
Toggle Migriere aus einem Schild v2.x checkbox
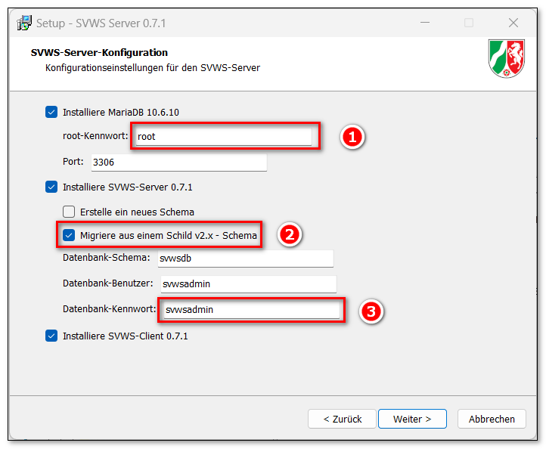[69, 235]
